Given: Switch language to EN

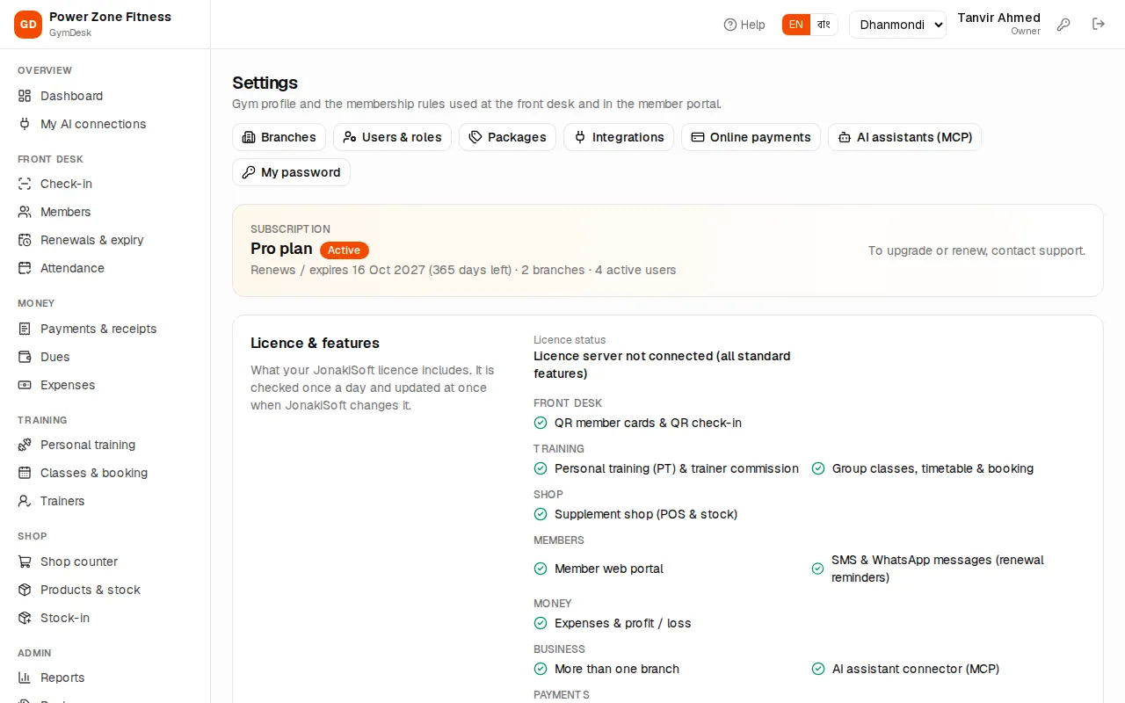Looking at the screenshot, I should 796,25.
